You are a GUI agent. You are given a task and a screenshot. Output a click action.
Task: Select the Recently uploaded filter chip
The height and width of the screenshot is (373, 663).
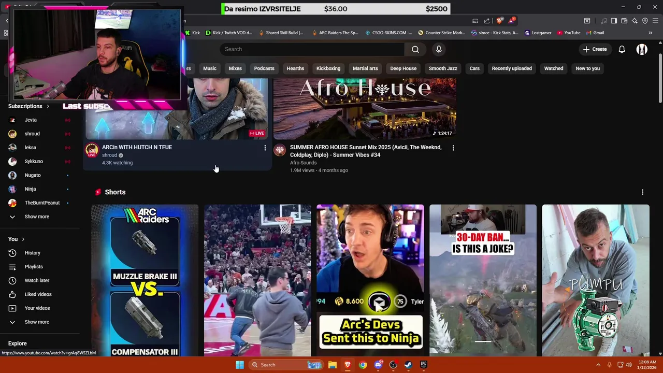(512, 68)
